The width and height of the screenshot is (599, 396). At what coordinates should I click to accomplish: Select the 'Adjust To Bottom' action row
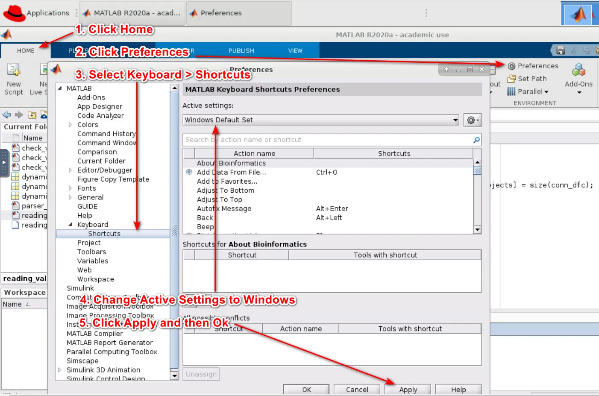pyautogui.click(x=328, y=191)
